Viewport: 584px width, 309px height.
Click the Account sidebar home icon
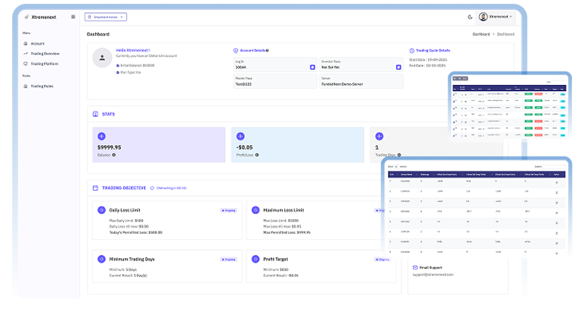(25, 43)
